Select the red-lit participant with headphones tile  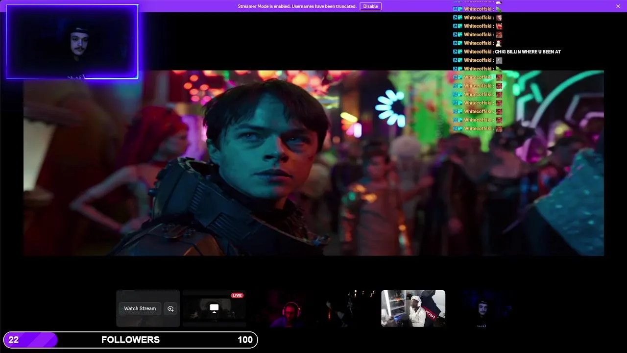pyautogui.click(x=281, y=308)
